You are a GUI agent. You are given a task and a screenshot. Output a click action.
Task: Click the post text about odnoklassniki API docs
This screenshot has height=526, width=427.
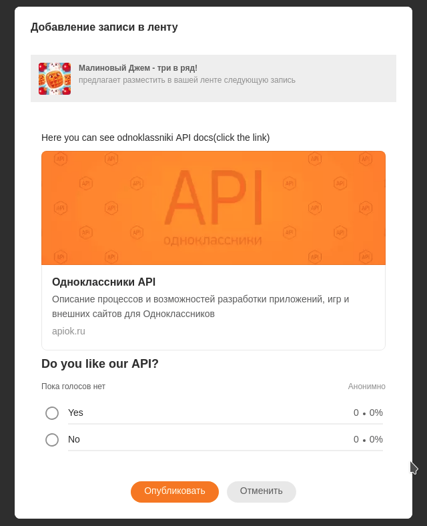pyautogui.click(x=155, y=138)
